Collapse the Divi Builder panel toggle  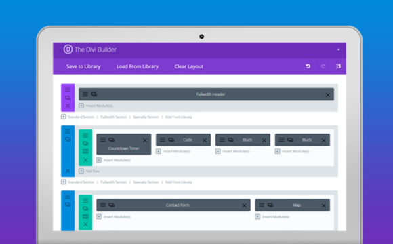coord(339,49)
